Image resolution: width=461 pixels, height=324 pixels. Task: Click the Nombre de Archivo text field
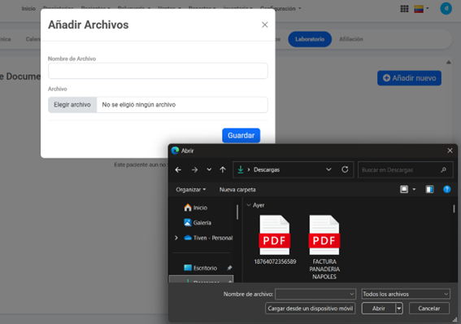(x=158, y=71)
